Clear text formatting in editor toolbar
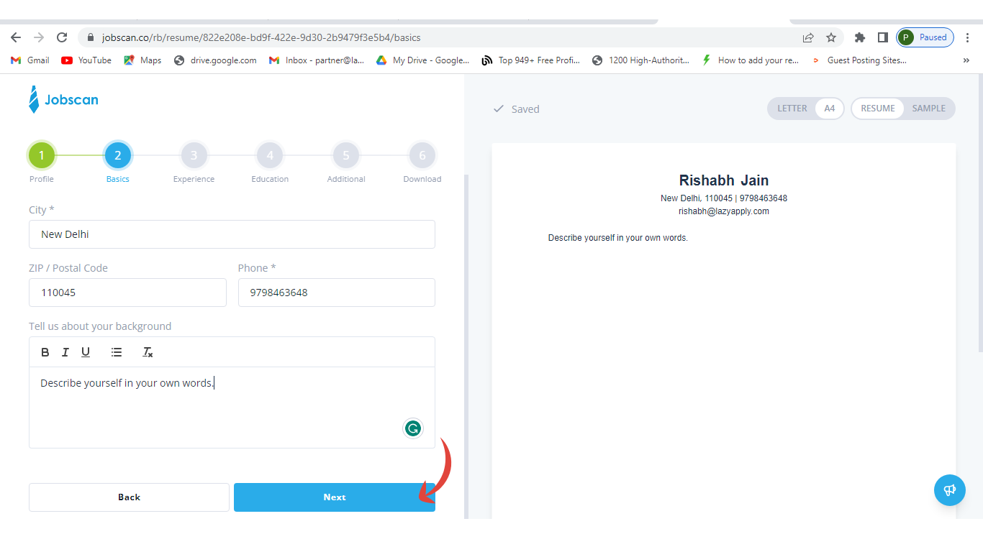983x552 pixels. pos(148,352)
